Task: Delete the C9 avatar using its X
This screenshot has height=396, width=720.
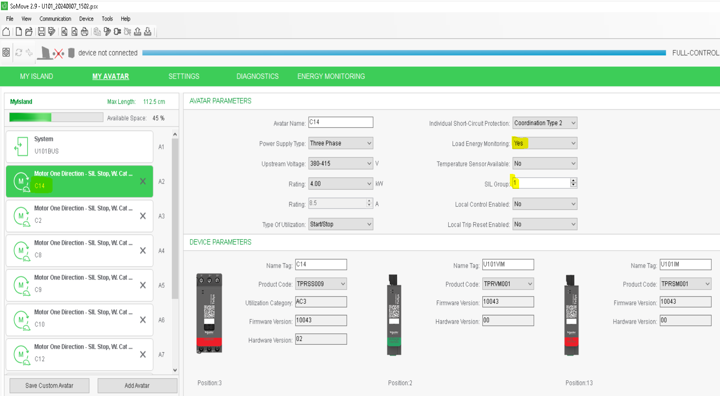Action: [143, 285]
